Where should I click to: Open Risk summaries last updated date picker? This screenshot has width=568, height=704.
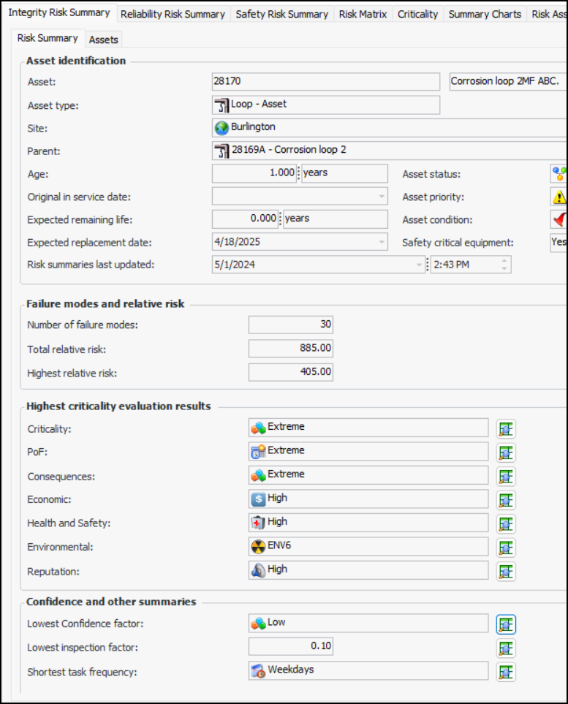tap(419, 265)
